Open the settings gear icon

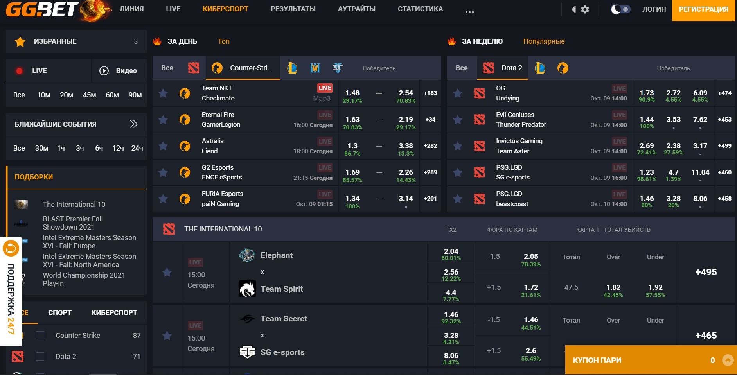[585, 9]
